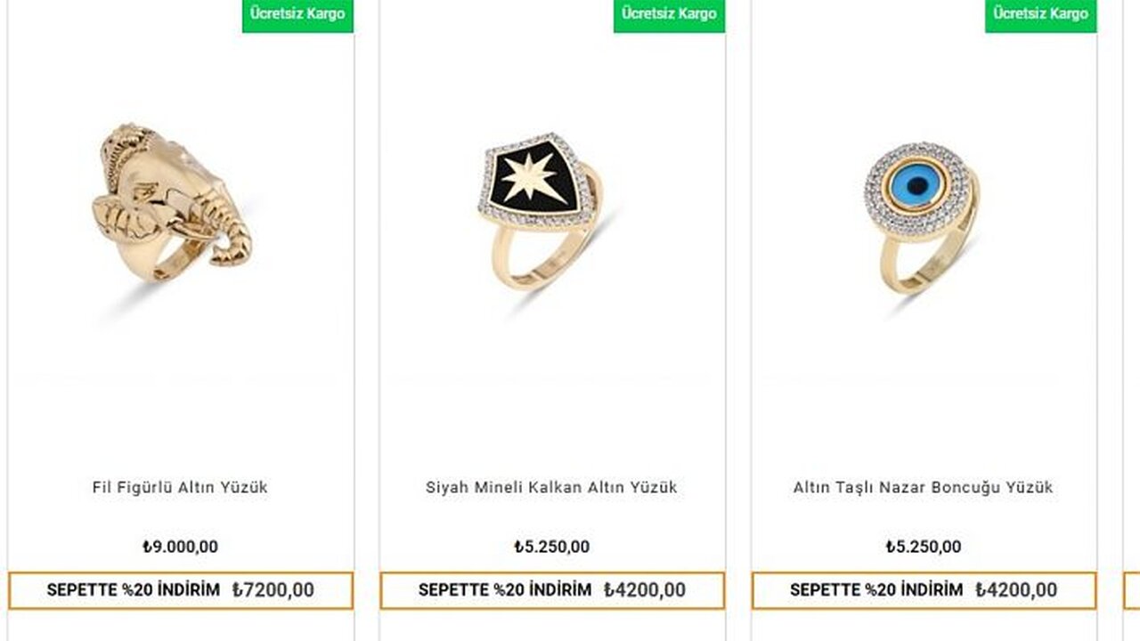Open the Siyah Mineli Kalkan Altın Yüzük title

[x=551, y=487]
